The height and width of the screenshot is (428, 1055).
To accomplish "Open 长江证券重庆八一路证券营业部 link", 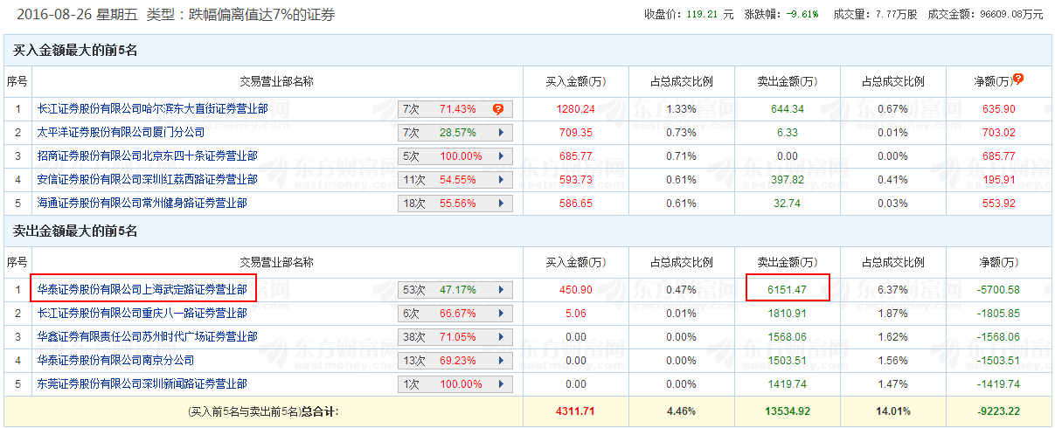I will (142, 314).
